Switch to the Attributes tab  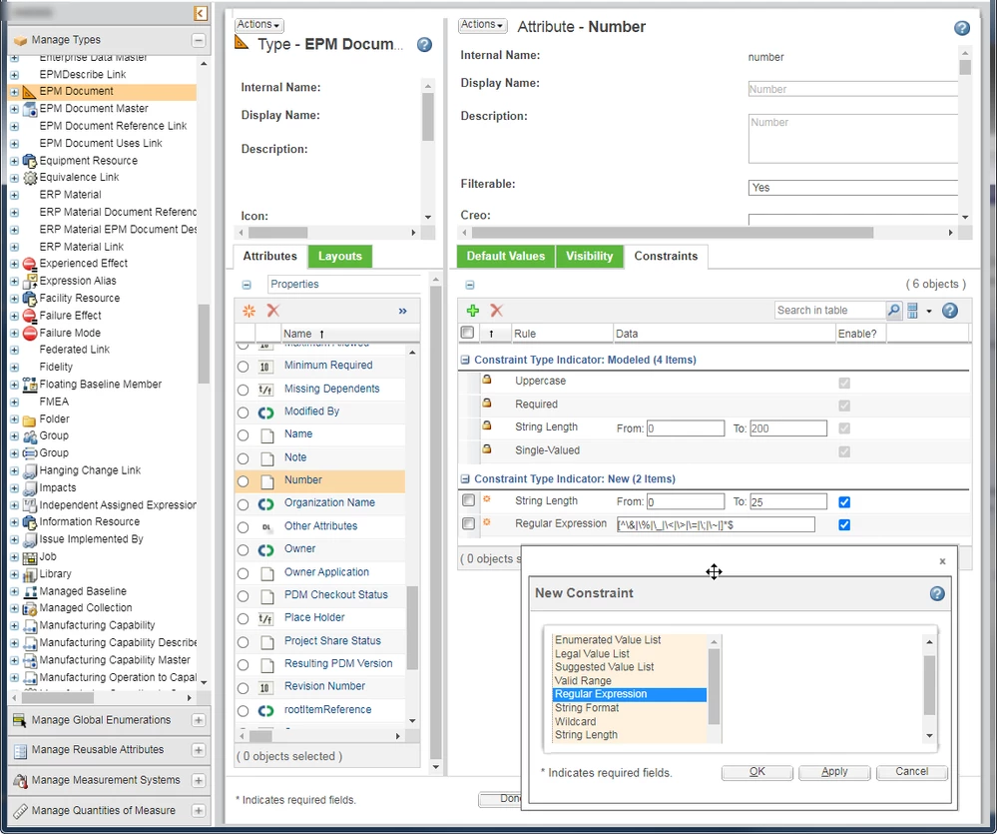[x=269, y=257]
